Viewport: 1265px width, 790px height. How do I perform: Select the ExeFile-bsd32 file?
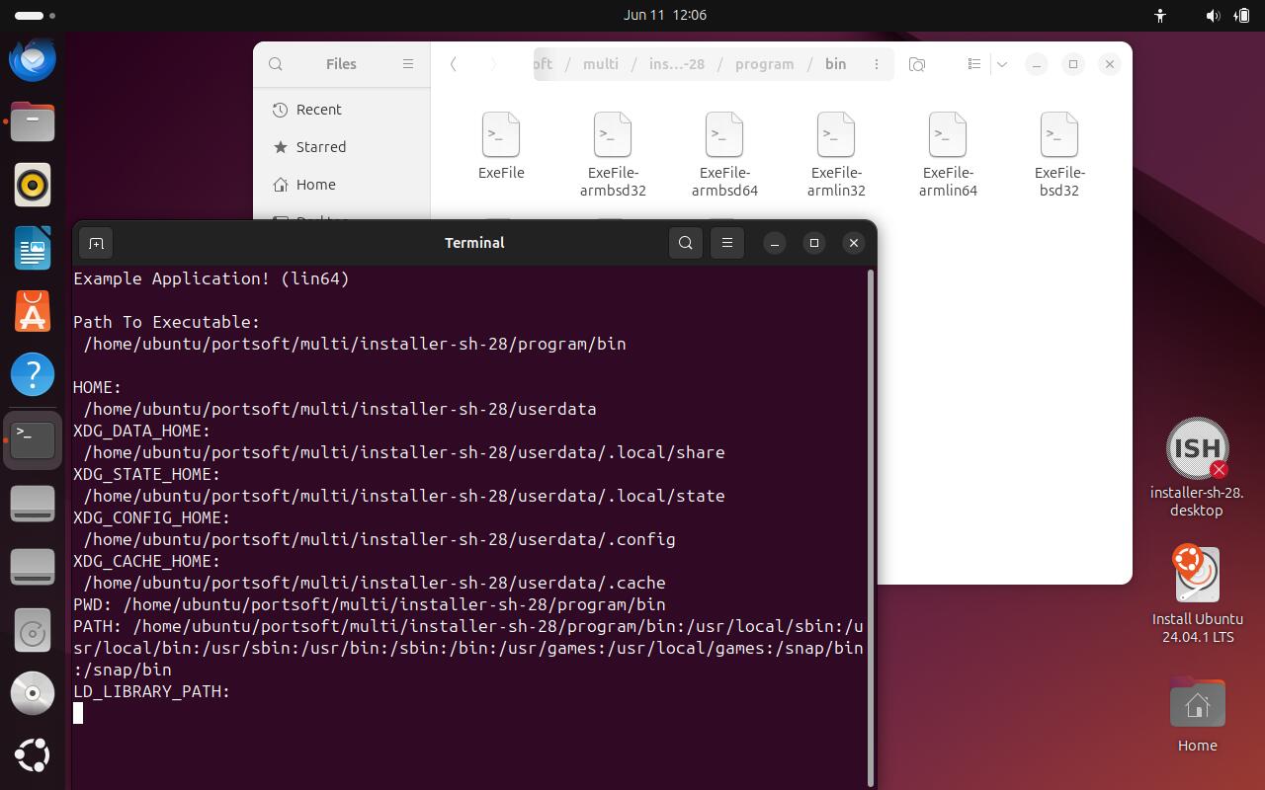tap(1059, 154)
